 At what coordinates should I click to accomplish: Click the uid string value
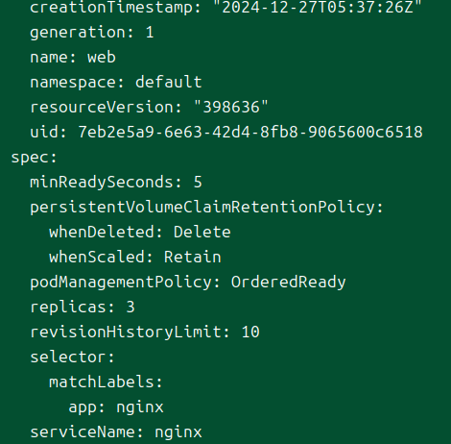250,132
